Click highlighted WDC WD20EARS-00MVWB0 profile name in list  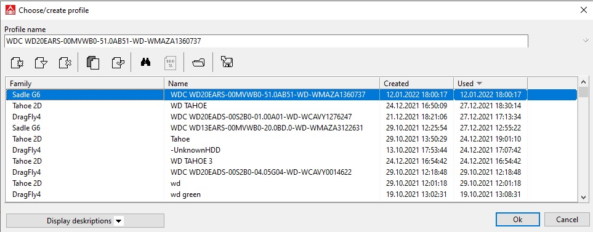pos(268,95)
